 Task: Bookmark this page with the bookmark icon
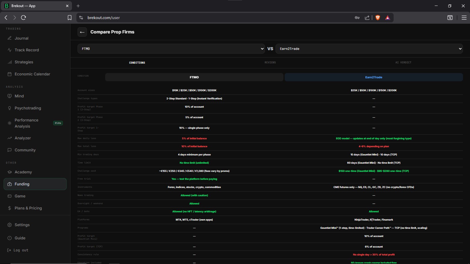click(x=70, y=18)
